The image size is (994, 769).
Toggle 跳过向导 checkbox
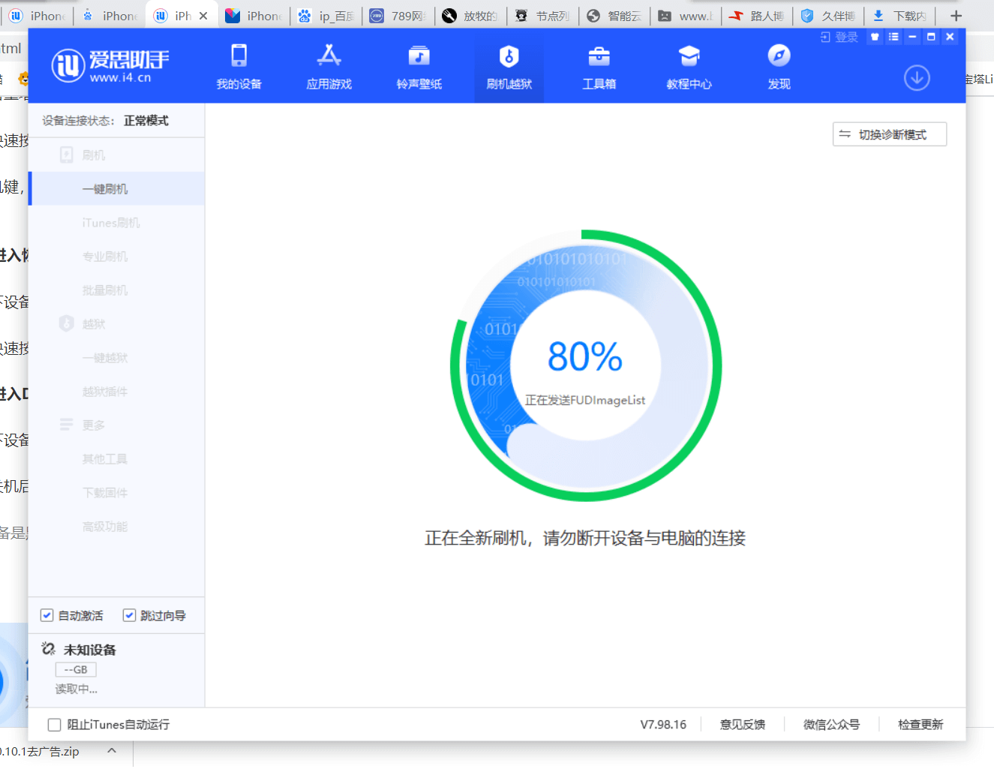[130, 615]
